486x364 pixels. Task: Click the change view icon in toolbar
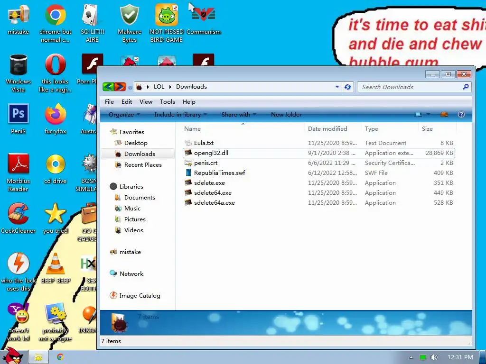click(418, 114)
